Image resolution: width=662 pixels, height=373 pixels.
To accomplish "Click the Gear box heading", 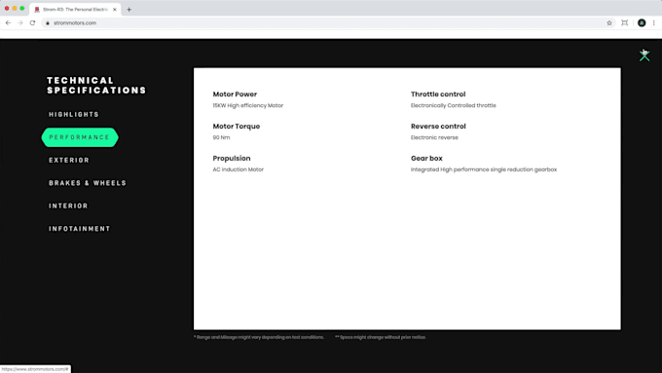I will (426, 159).
